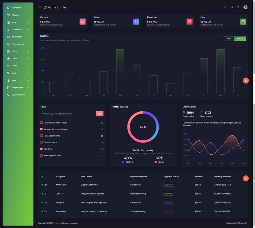Open the search icon in header
The width and height of the screenshot is (255, 228).
pyautogui.click(x=225, y=7)
